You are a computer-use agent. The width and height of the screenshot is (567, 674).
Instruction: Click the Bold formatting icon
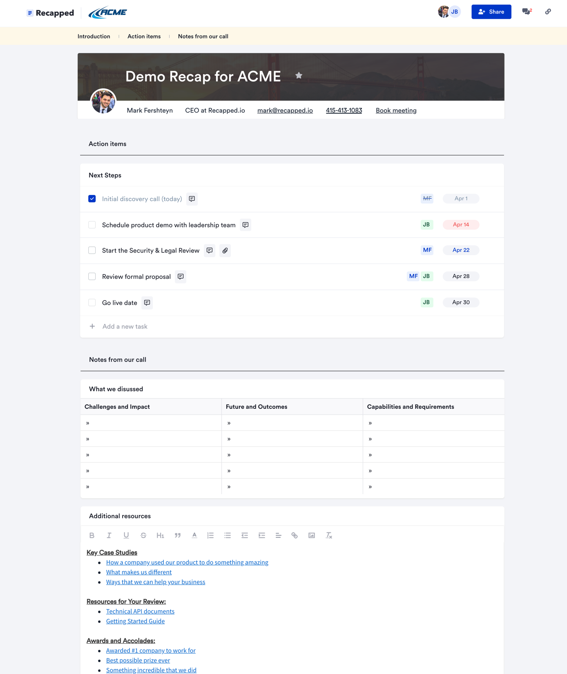click(x=92, y=535)
